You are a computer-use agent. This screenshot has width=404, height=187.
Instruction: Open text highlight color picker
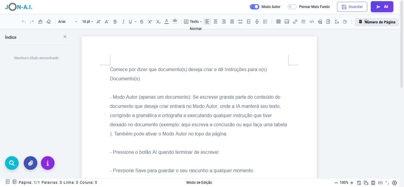point(175,21)
